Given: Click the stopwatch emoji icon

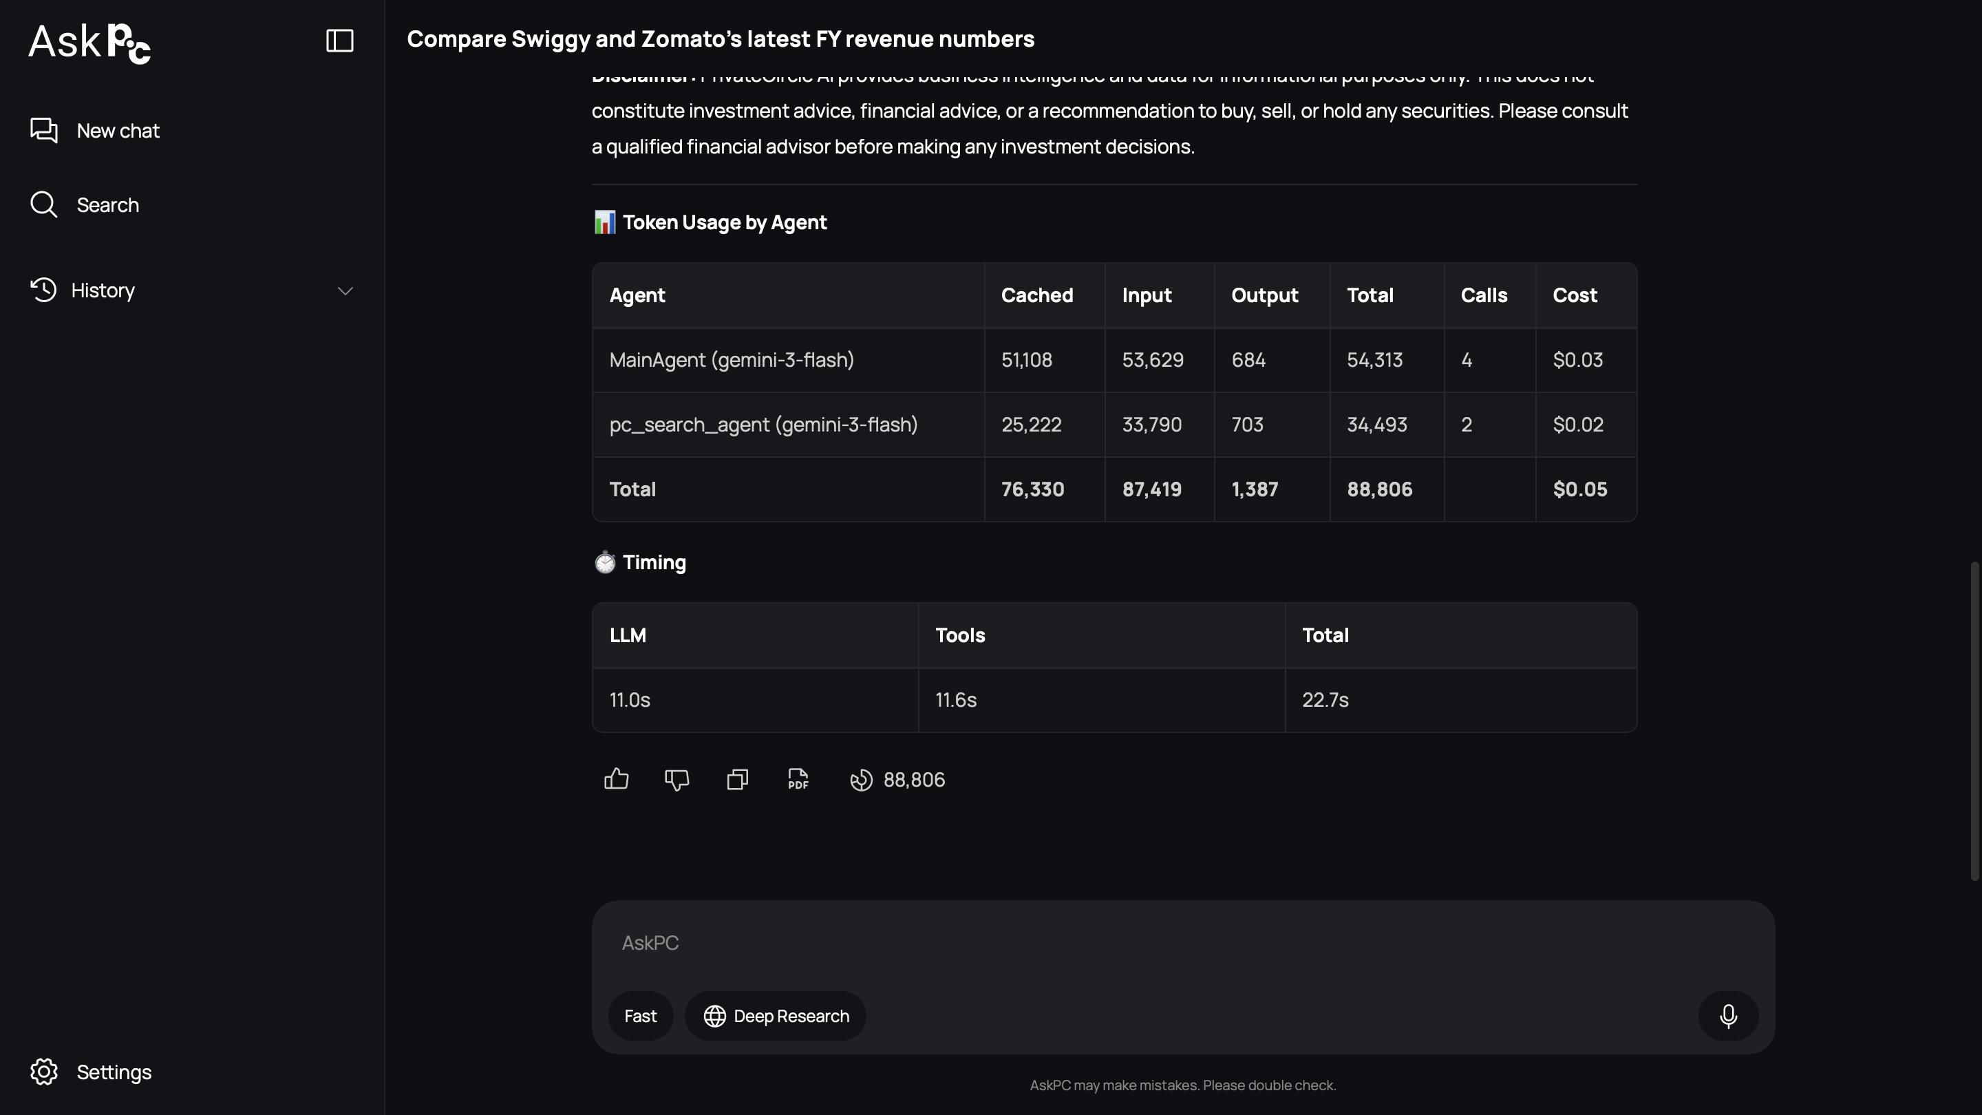Looking at the screenshot, I should 605,562.
